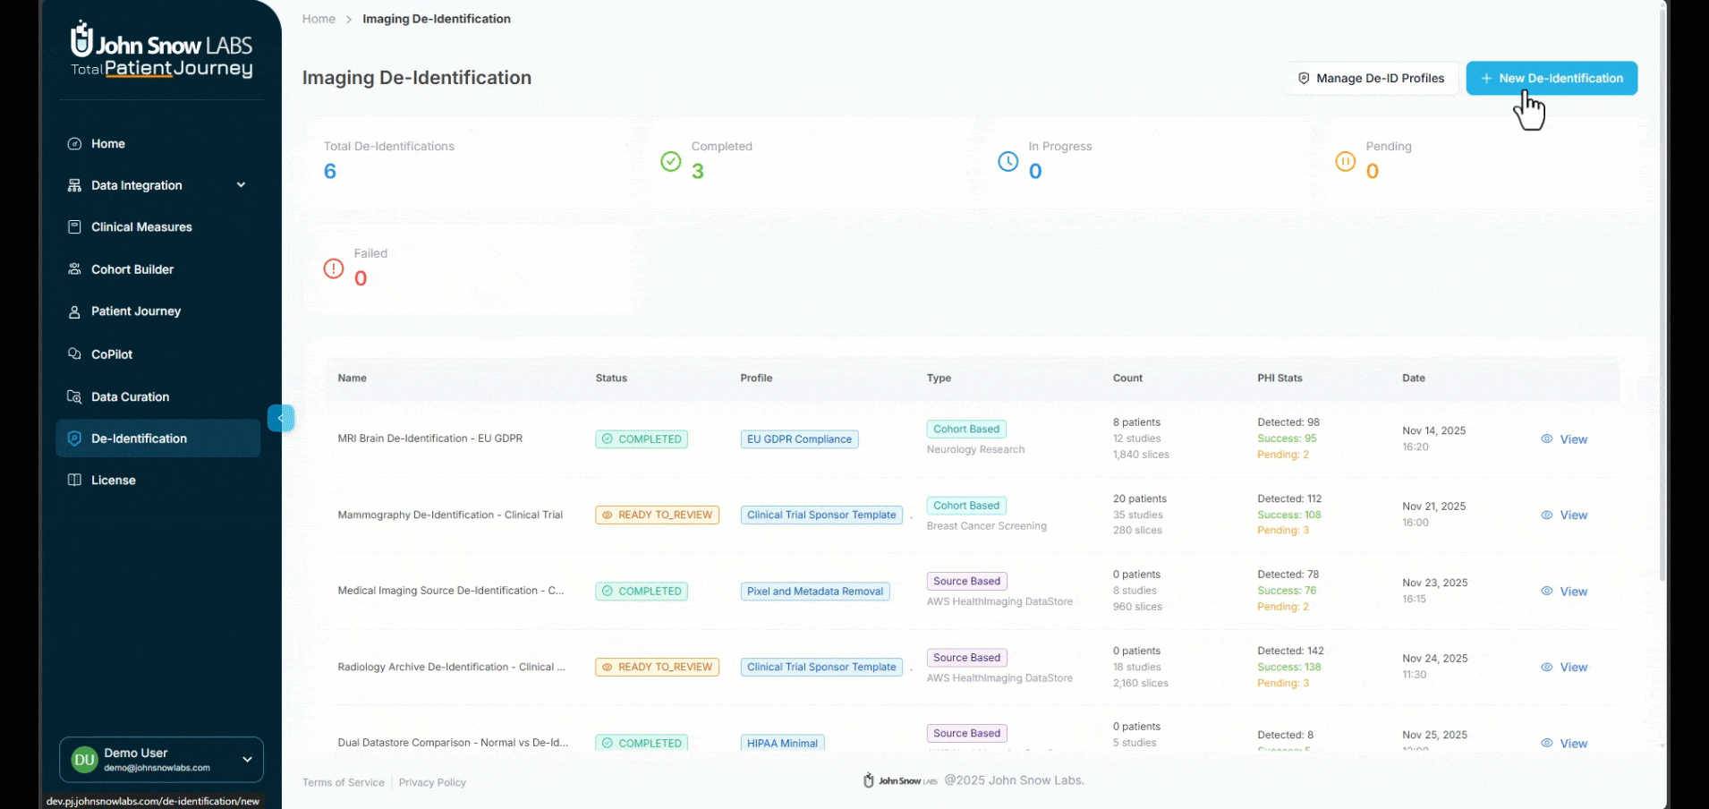This screenshot has height=809, width=1709.
Task: Click eye icon for Radiology Archive row
Action: click(x=1546, y=668)
